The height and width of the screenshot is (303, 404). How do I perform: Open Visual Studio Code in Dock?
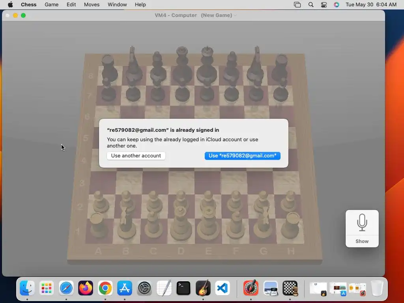(223, 288)
